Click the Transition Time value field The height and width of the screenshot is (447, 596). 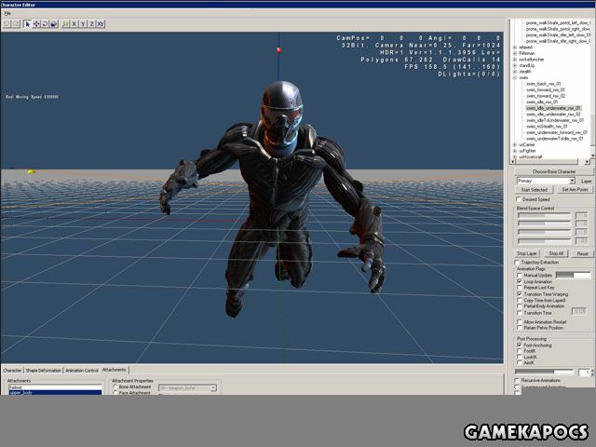pyautogui.click(x=579, y=311)
